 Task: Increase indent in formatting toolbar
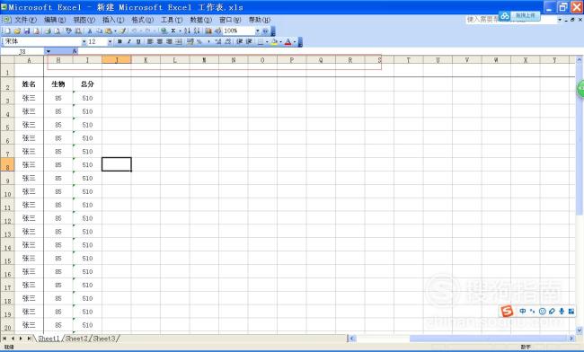(249, 41)
